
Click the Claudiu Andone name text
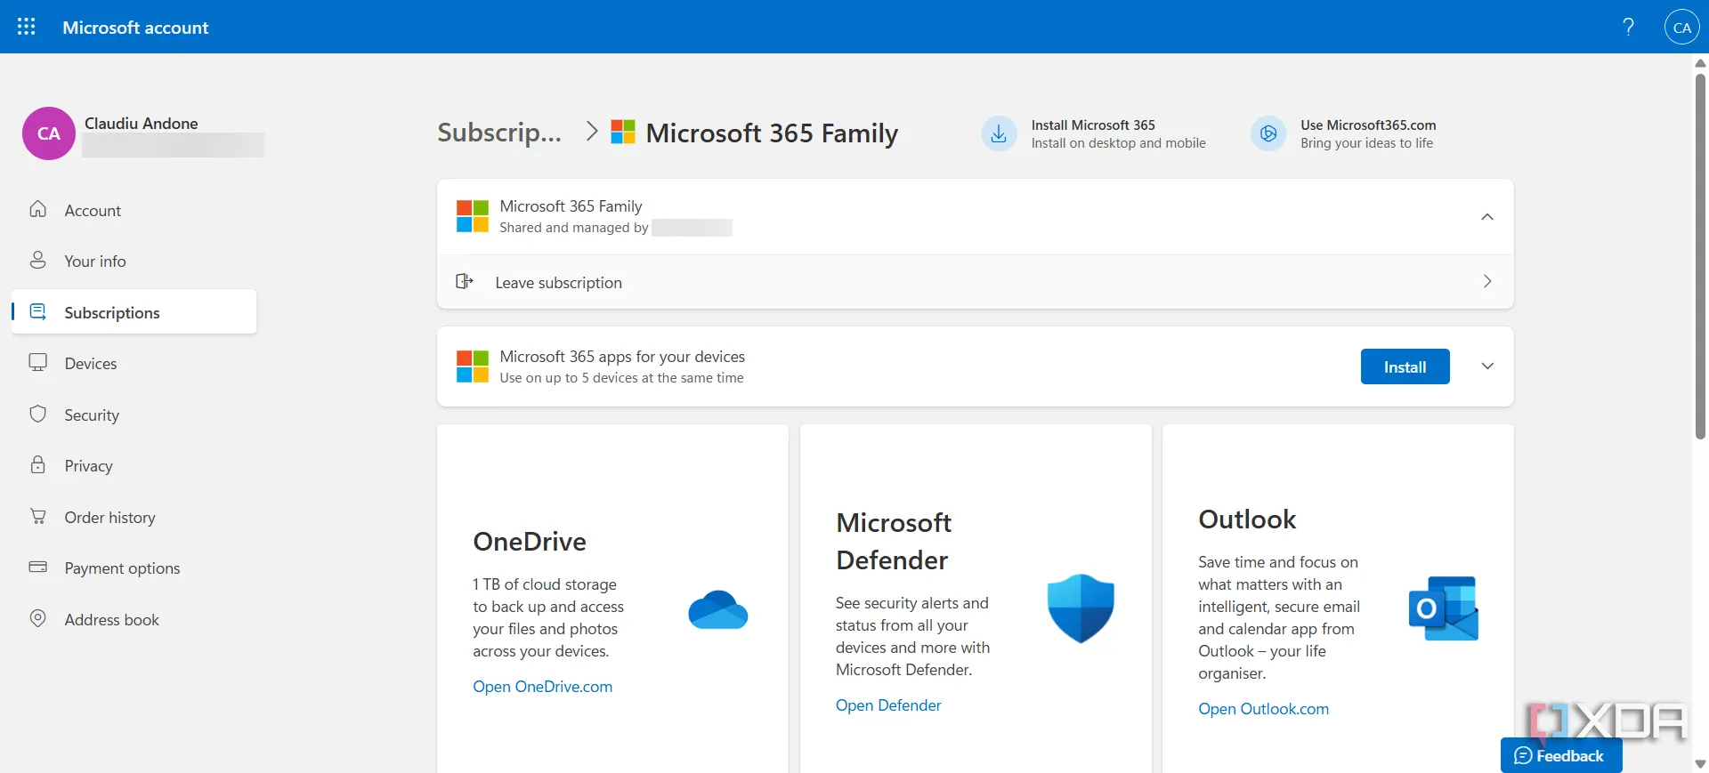[x=141, y=123]
